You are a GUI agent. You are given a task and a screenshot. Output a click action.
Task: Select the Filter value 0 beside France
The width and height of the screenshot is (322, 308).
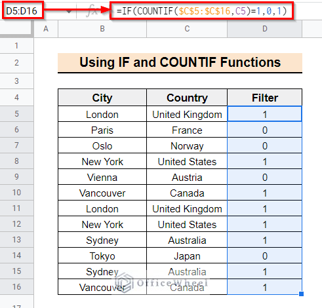[x=264, y=130]
